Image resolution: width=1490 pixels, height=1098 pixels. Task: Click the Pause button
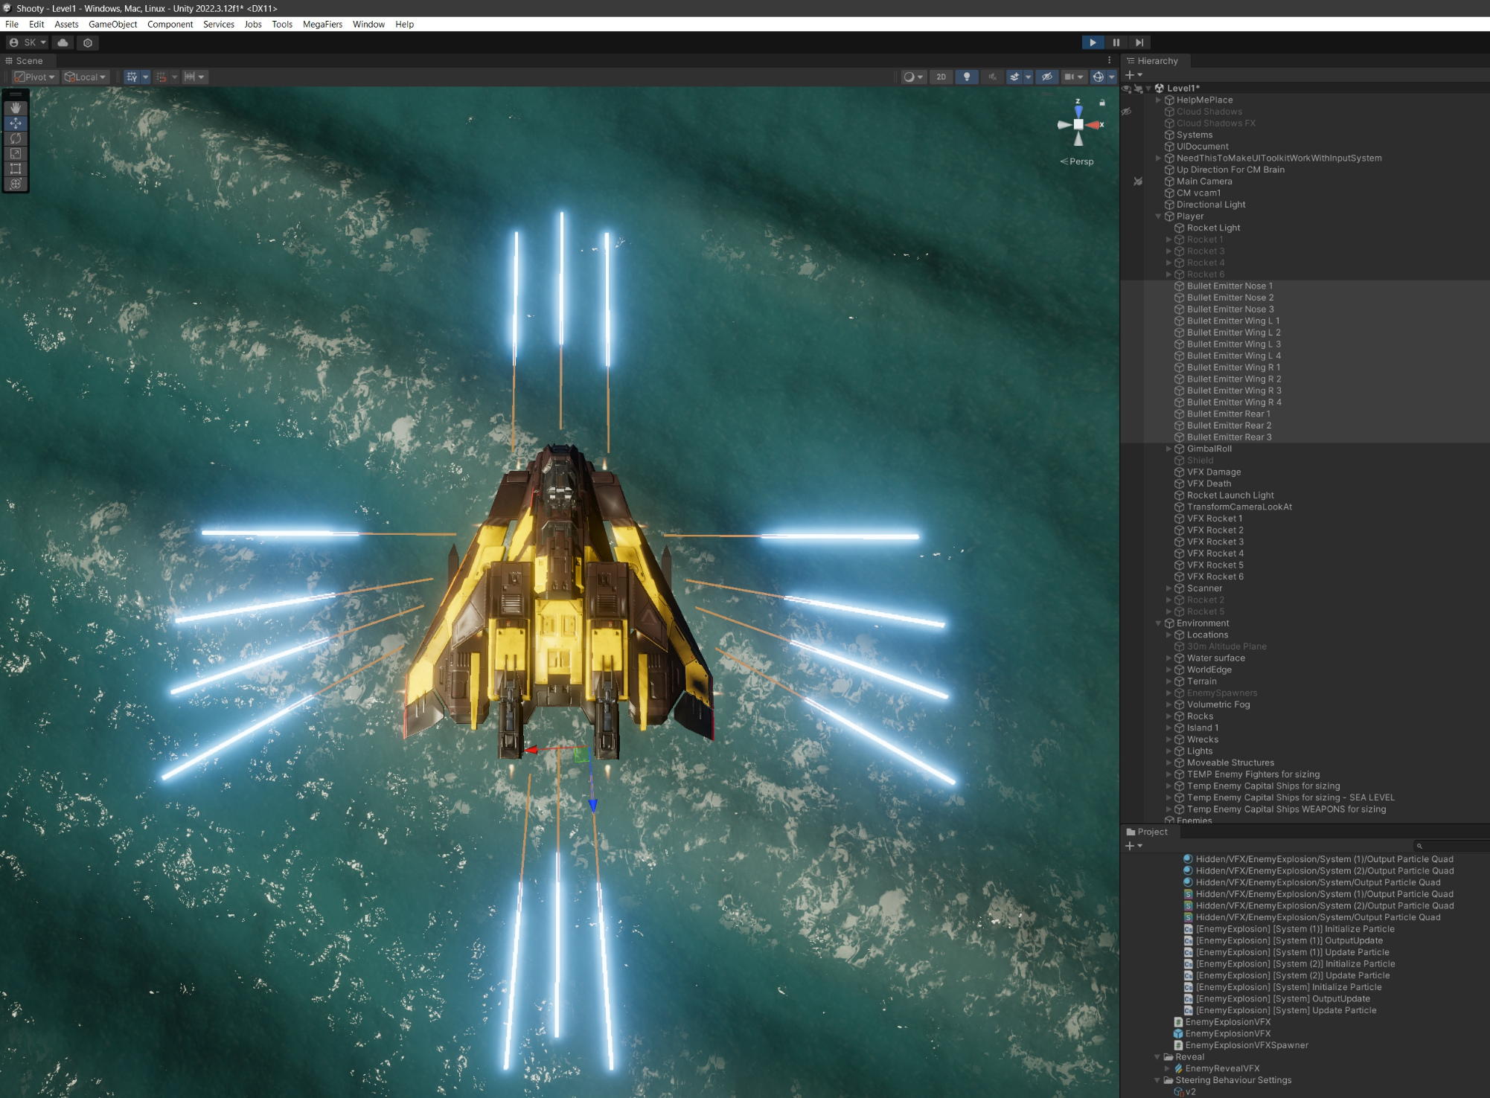point(1116,42)
